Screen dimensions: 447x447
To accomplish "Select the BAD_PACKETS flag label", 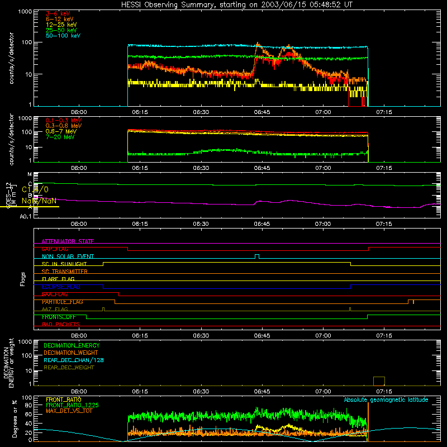I will (x=61, y=325).
